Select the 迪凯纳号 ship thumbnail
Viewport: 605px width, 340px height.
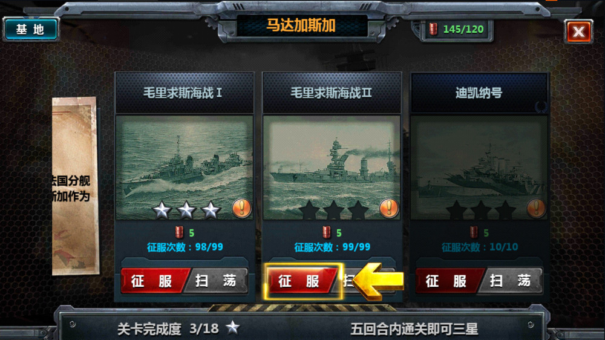479,168
